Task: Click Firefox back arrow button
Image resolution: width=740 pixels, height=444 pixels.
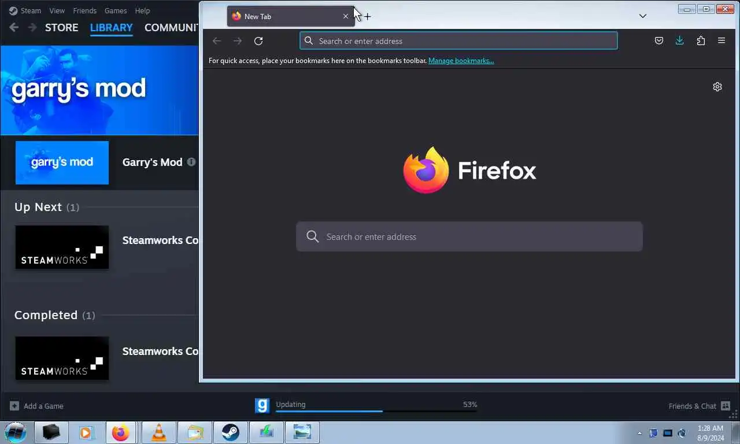Action: (x=217, y=41)
